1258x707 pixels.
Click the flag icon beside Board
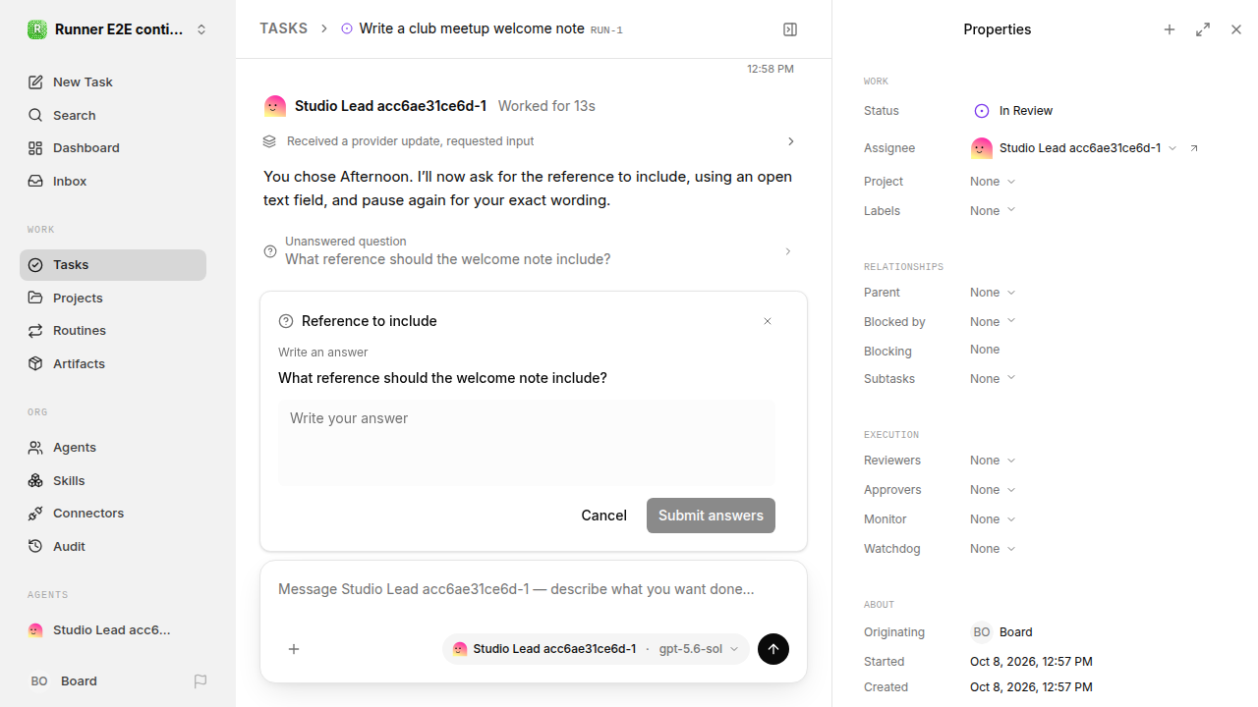200,680
